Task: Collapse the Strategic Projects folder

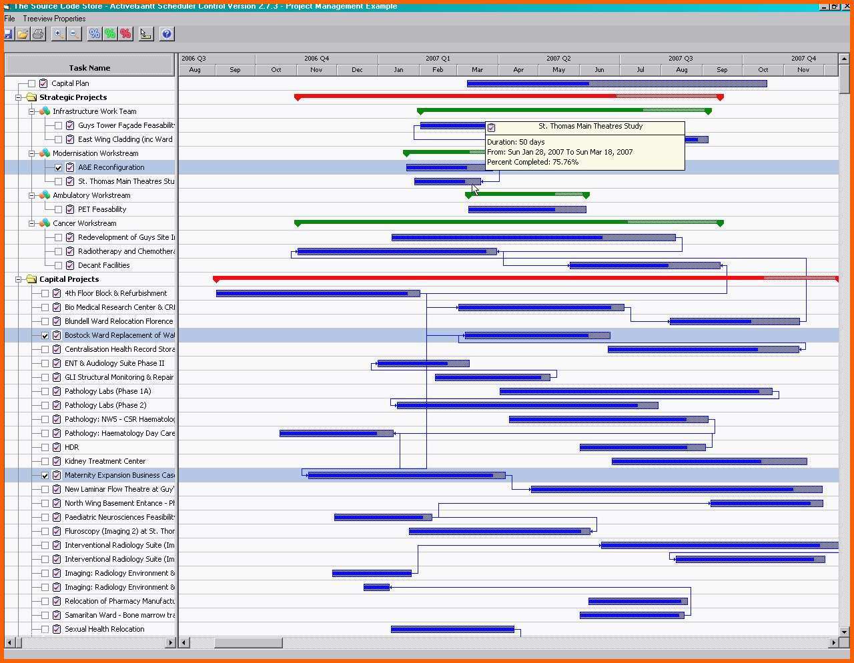Action: tap(19, 97)
